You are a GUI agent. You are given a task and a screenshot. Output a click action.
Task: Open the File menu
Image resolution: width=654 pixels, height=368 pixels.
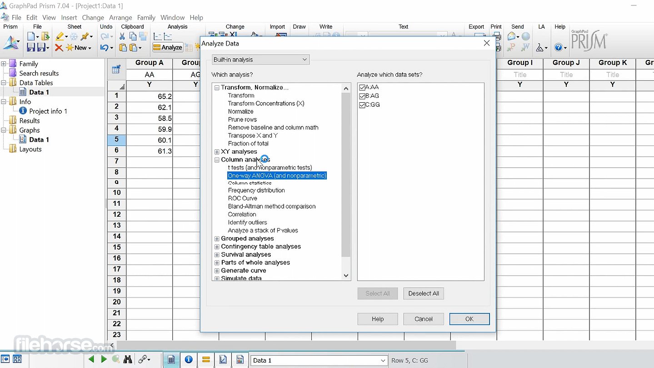[16, 17]
